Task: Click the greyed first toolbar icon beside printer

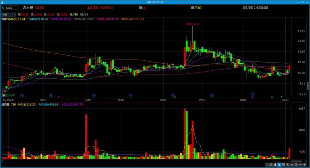Action: pos(267,165)
